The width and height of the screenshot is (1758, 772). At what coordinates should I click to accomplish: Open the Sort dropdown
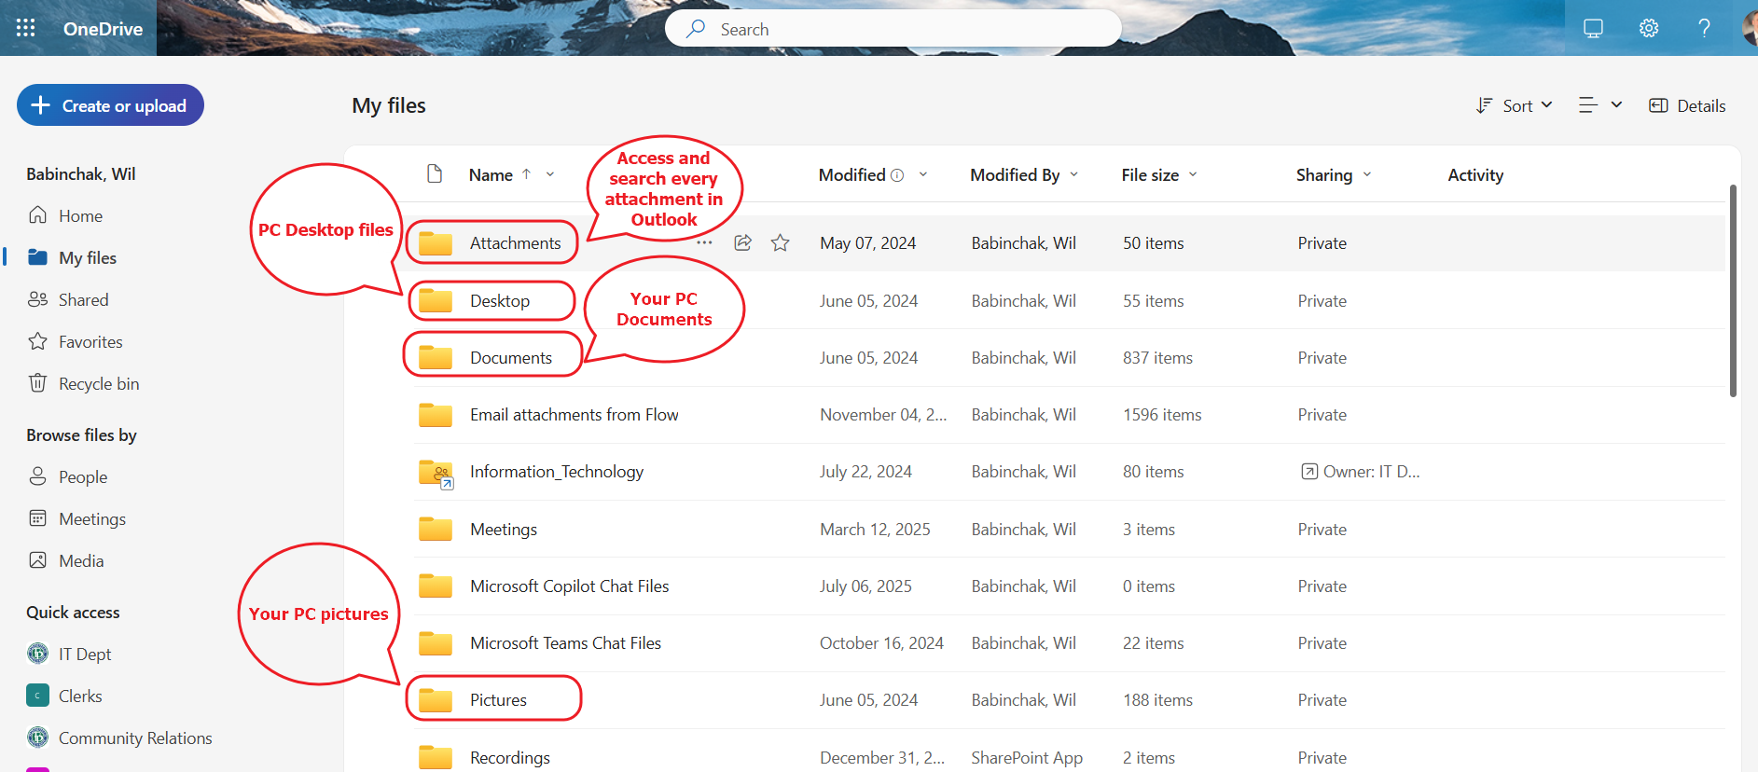coord(1515,105)
